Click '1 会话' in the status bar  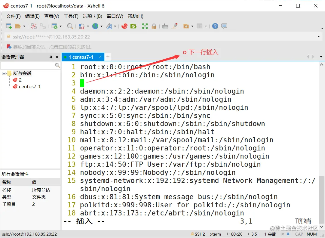point(270,234)
